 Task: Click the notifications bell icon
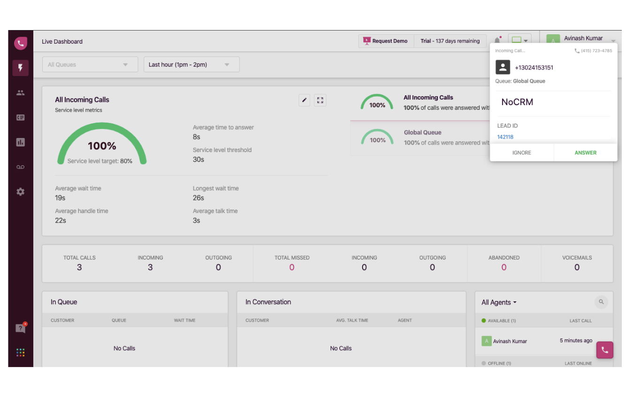(x=497, y=40)
